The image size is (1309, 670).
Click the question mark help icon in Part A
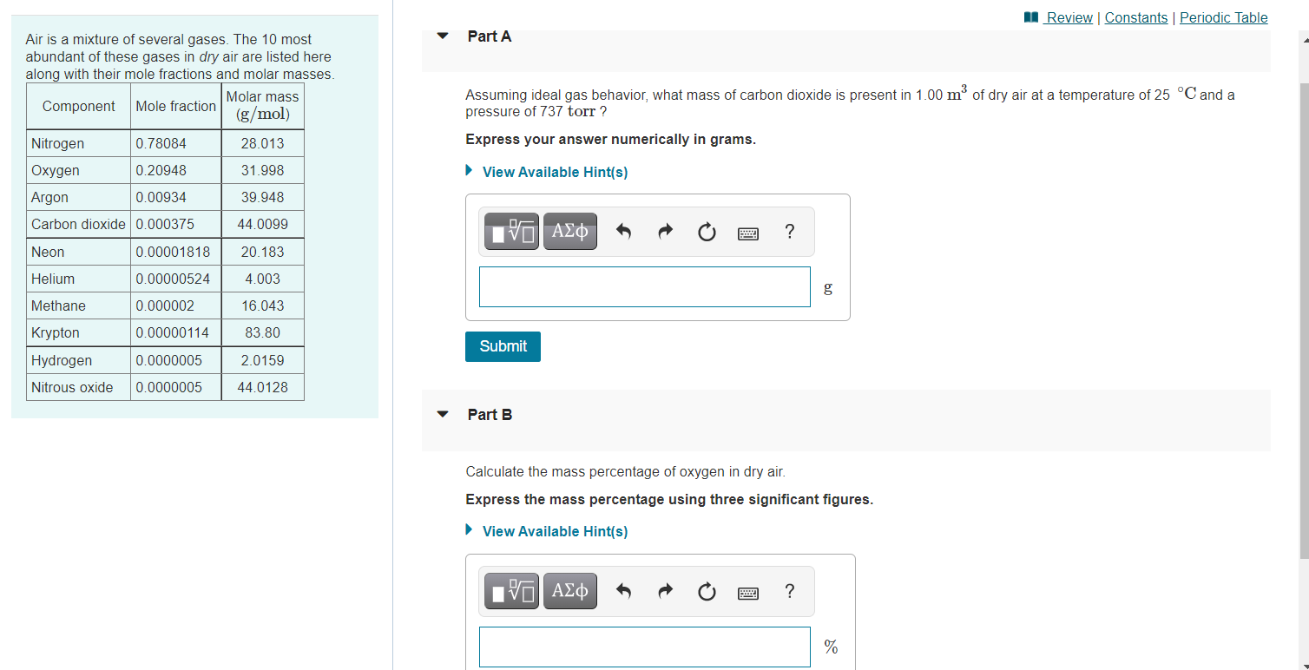tap(789, 232)
